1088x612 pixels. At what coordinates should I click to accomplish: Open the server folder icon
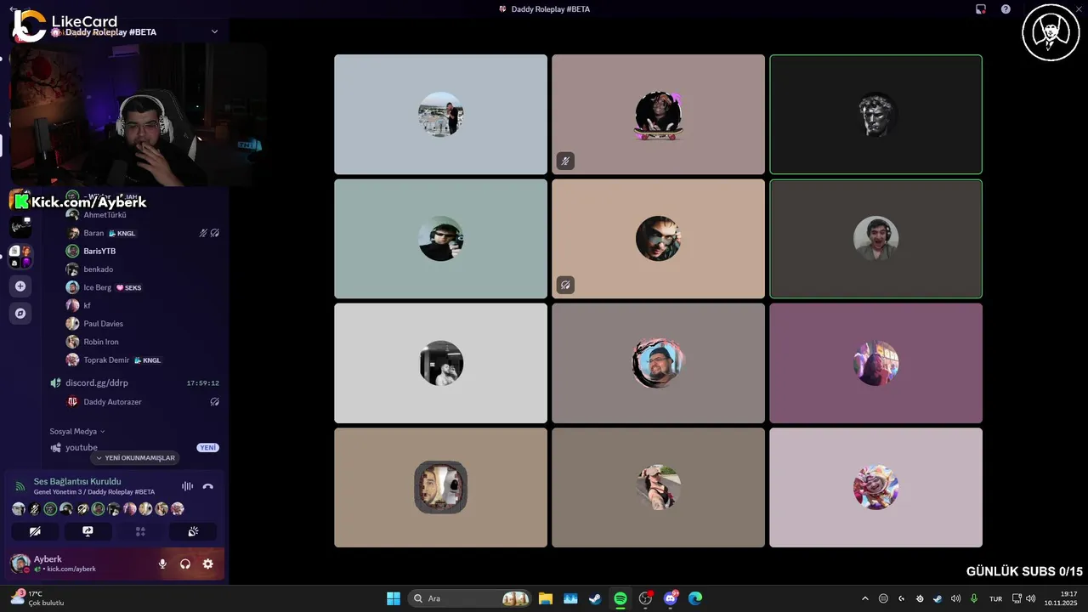pyautogui.click(x=20, y=256)
